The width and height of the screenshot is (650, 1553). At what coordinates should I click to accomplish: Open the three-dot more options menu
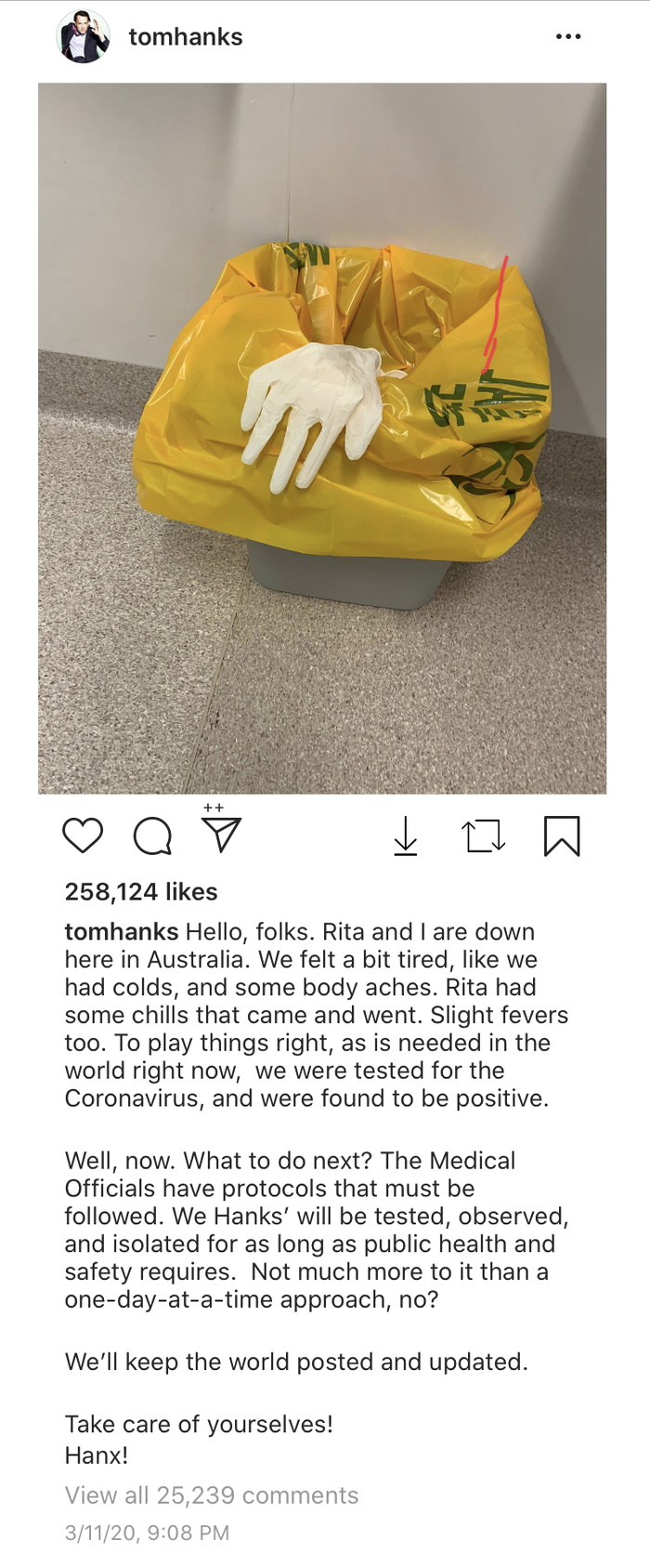pos(568,36)
